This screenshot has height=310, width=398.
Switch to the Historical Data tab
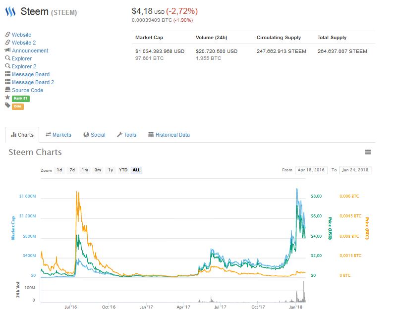(169, 135)
